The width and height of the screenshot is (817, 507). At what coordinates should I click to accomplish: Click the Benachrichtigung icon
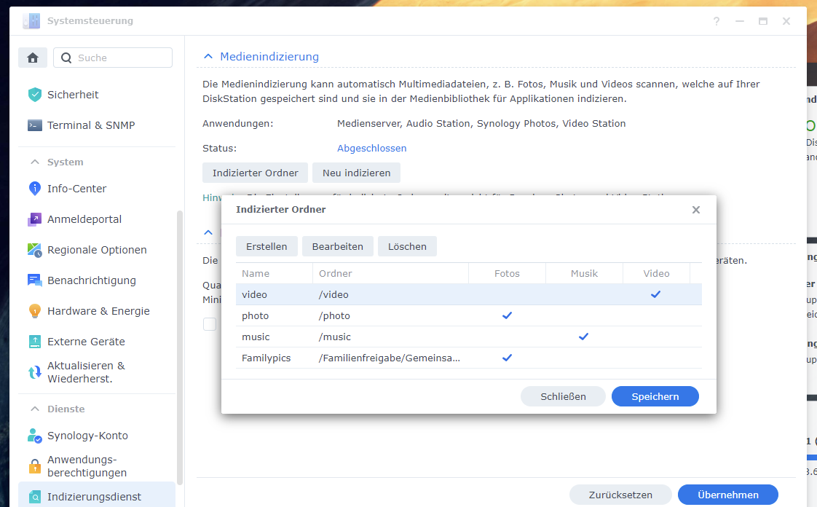pyautogui.click(x=34, y=280)
